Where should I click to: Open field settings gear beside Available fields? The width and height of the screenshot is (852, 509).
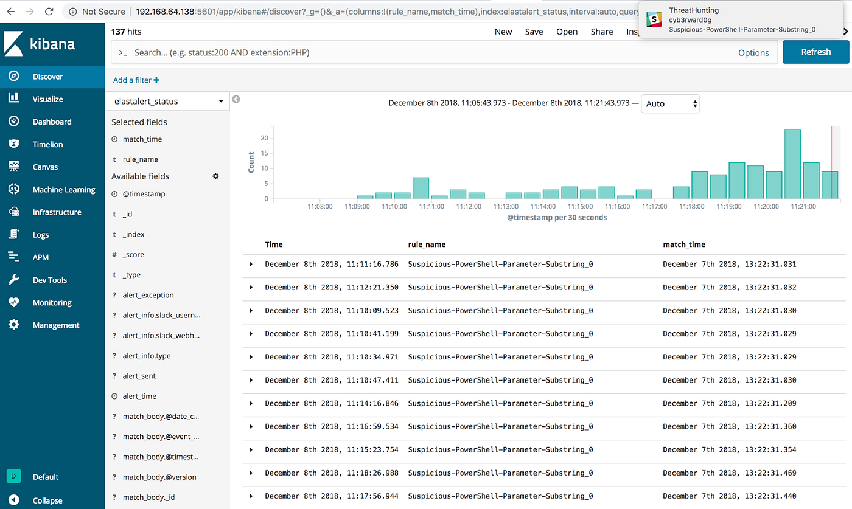pos(215,176)
